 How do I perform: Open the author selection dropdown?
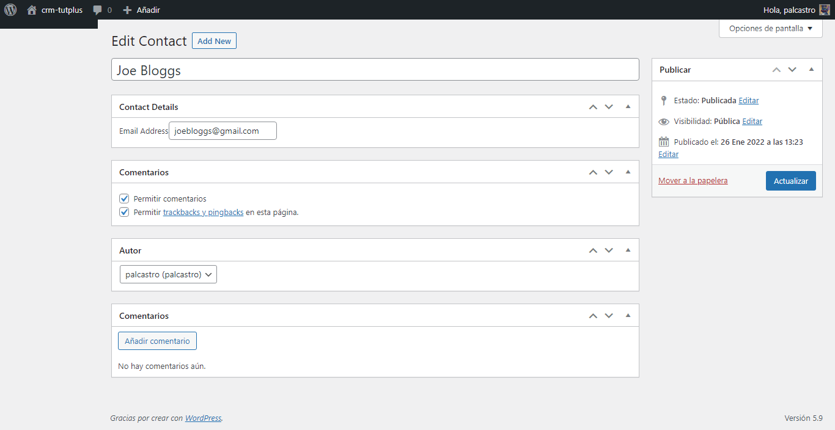point(168,274)
